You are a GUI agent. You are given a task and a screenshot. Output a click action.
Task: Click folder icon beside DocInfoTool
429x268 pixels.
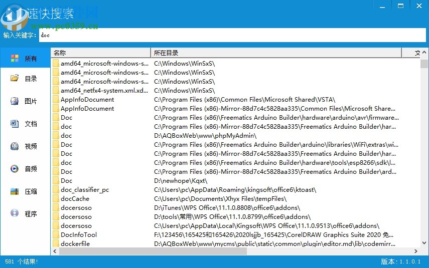(56, 234)
